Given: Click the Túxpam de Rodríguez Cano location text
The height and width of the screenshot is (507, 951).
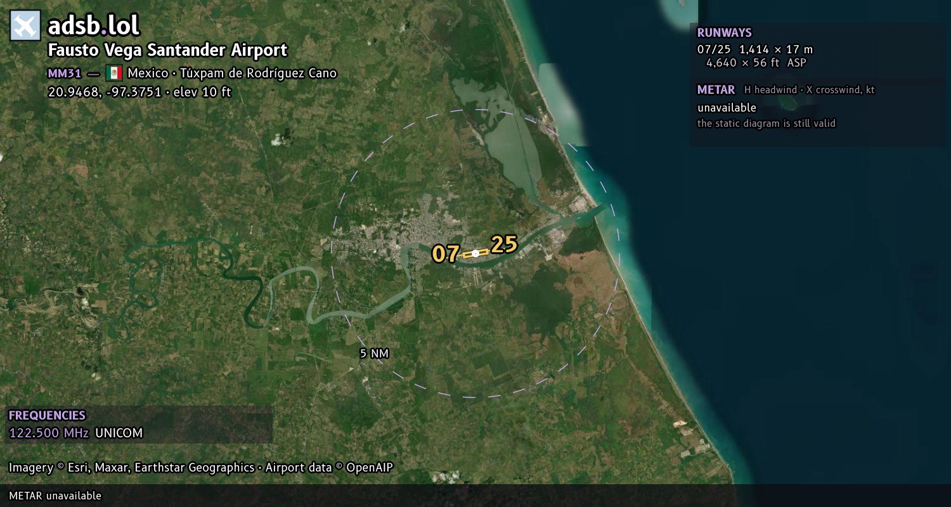Looking at the screenshot, I should coord(258,73).
